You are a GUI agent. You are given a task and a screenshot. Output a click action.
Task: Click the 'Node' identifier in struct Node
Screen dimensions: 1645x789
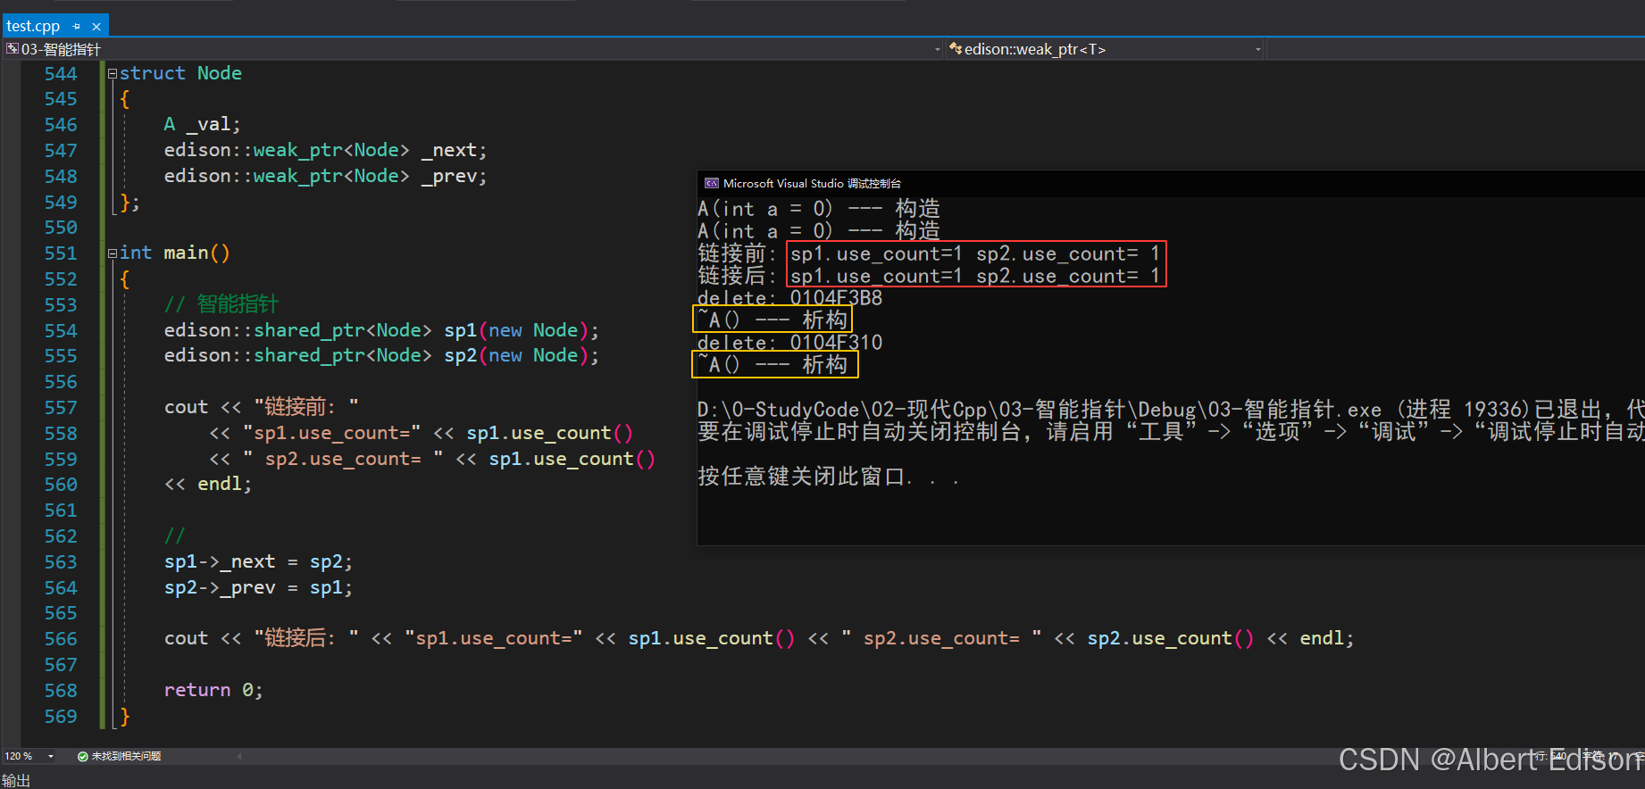pyautogui.click(x=220, y=73)
